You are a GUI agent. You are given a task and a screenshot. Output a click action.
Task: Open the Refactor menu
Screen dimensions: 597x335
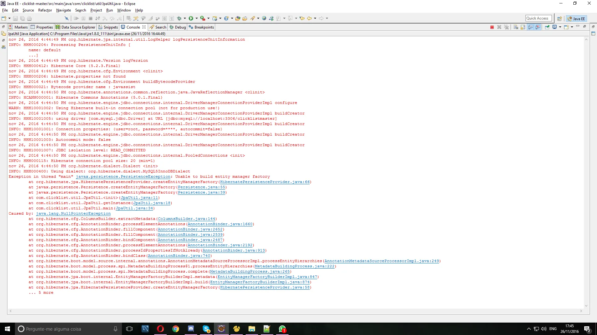tap(45, 10)
